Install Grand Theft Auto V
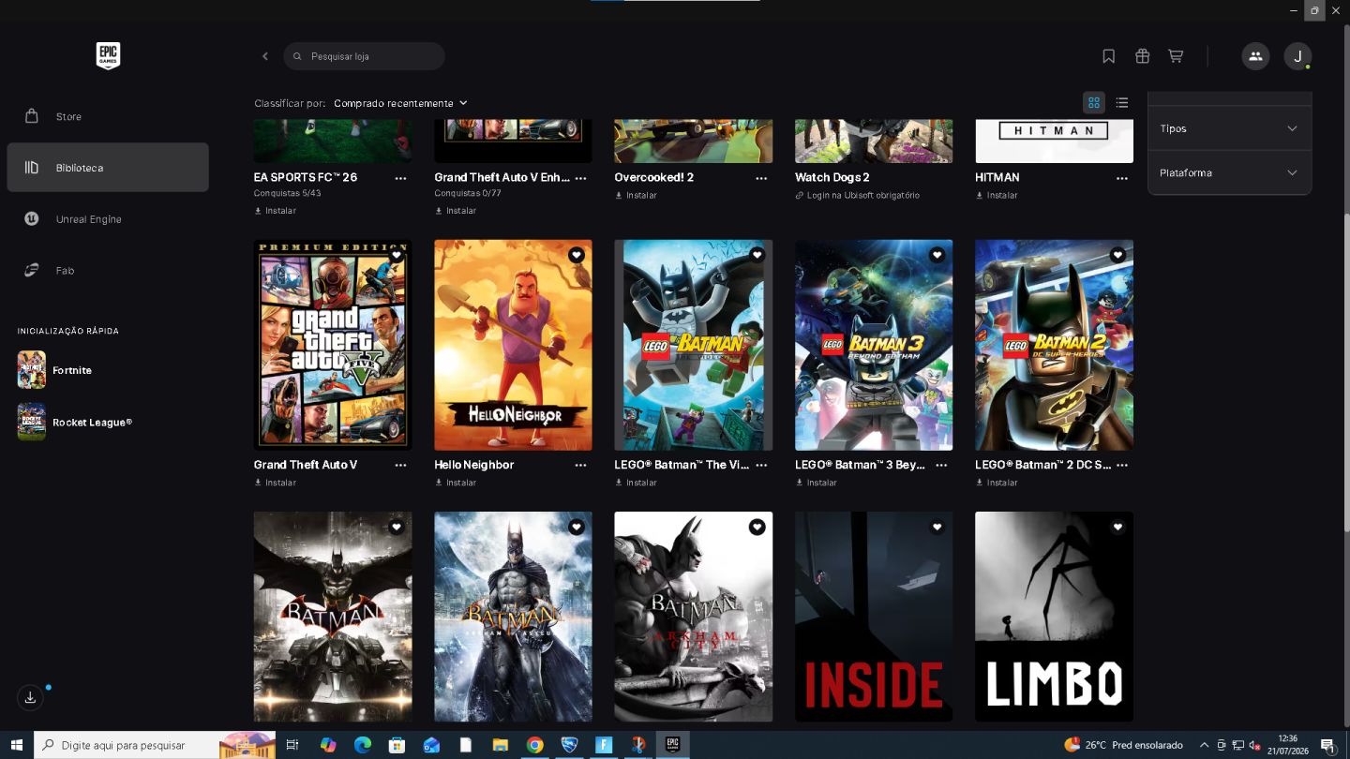Screen dimensions: 1350x759 point(275,483)
